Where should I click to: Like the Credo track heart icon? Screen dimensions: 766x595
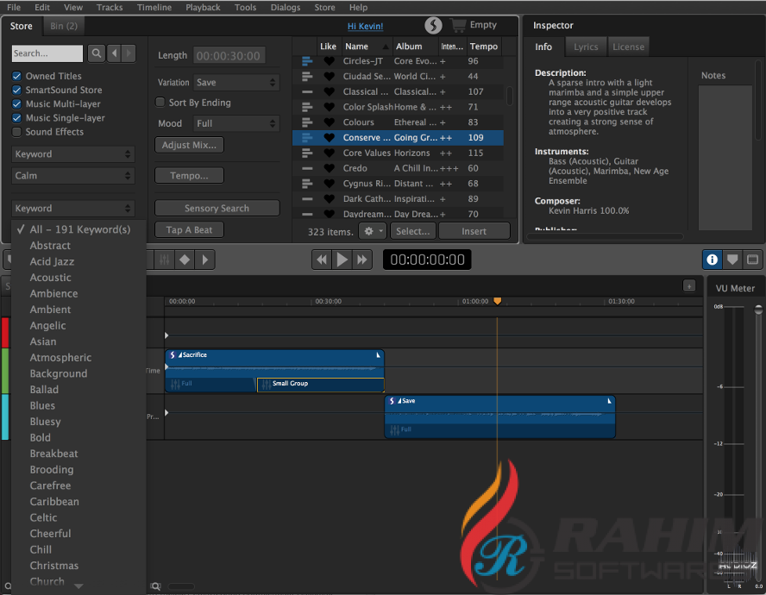click(329, 169)
